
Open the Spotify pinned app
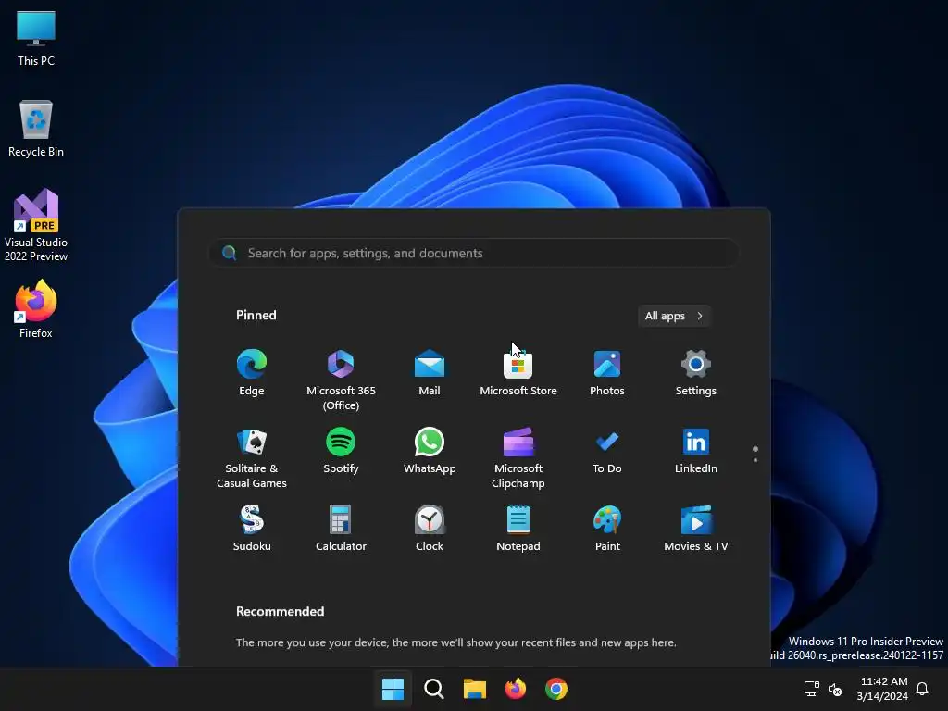tap(341, 451)
